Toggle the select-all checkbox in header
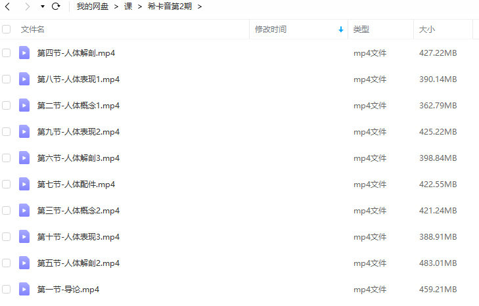 tap(6, 29)
